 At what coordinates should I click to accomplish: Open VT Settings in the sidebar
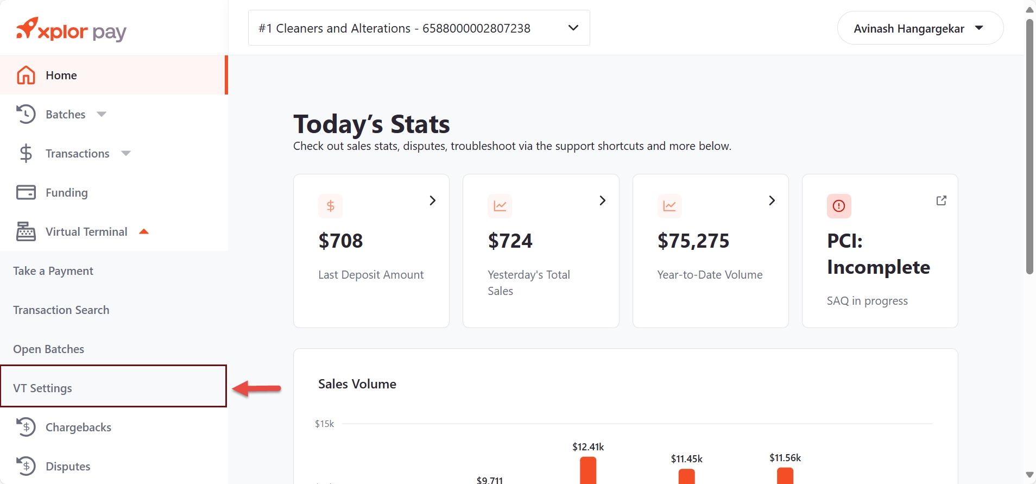coord(43,388)
